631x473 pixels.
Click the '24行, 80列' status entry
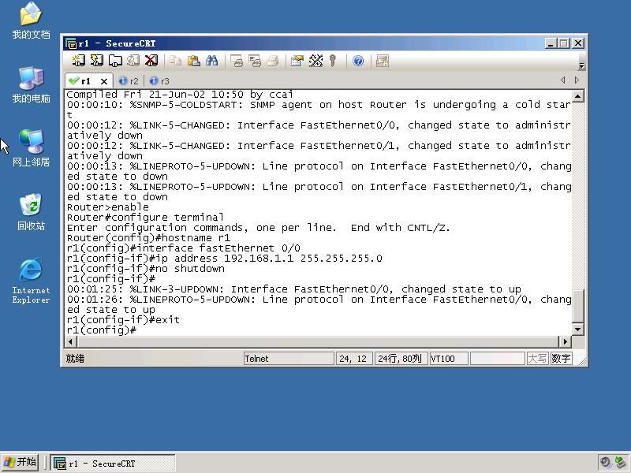401,359
